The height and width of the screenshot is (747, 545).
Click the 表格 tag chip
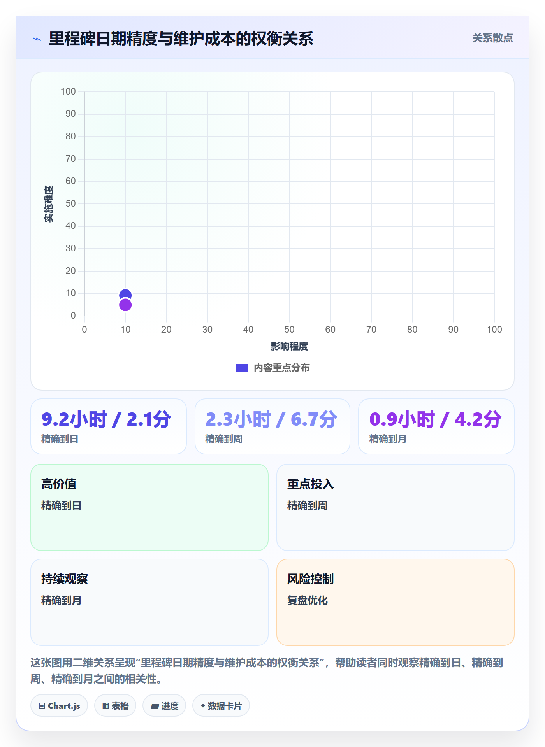[115, 706]
